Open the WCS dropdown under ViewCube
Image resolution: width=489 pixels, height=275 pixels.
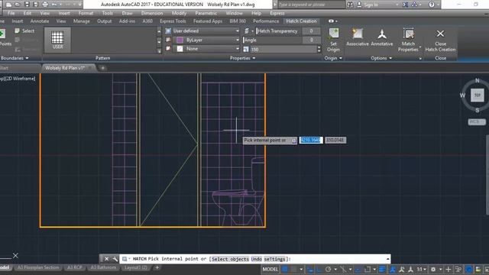click(x=477, y=122)
